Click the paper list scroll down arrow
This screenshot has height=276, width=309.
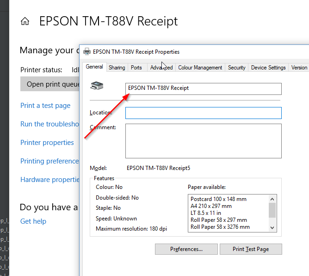272,227
